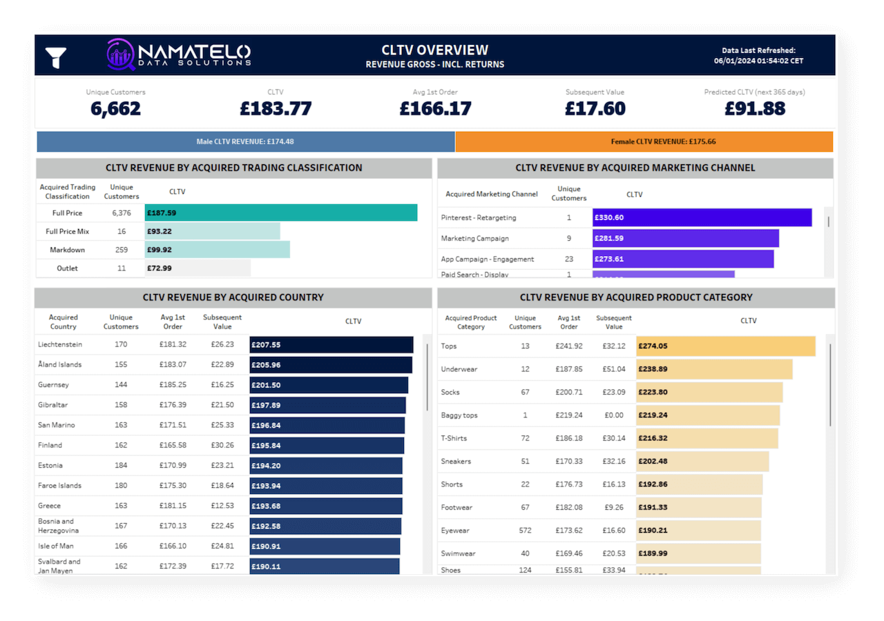Click the Pinterest - Retargeting bar £330.60
Viewport: 884px width, 621px height.
point(702,217)
